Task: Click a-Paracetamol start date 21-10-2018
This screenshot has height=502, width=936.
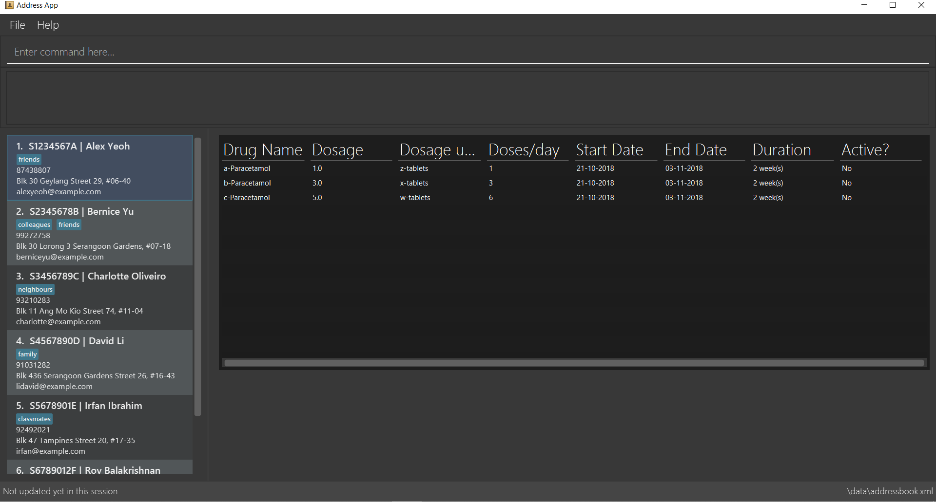Action: tap(595, 168)
